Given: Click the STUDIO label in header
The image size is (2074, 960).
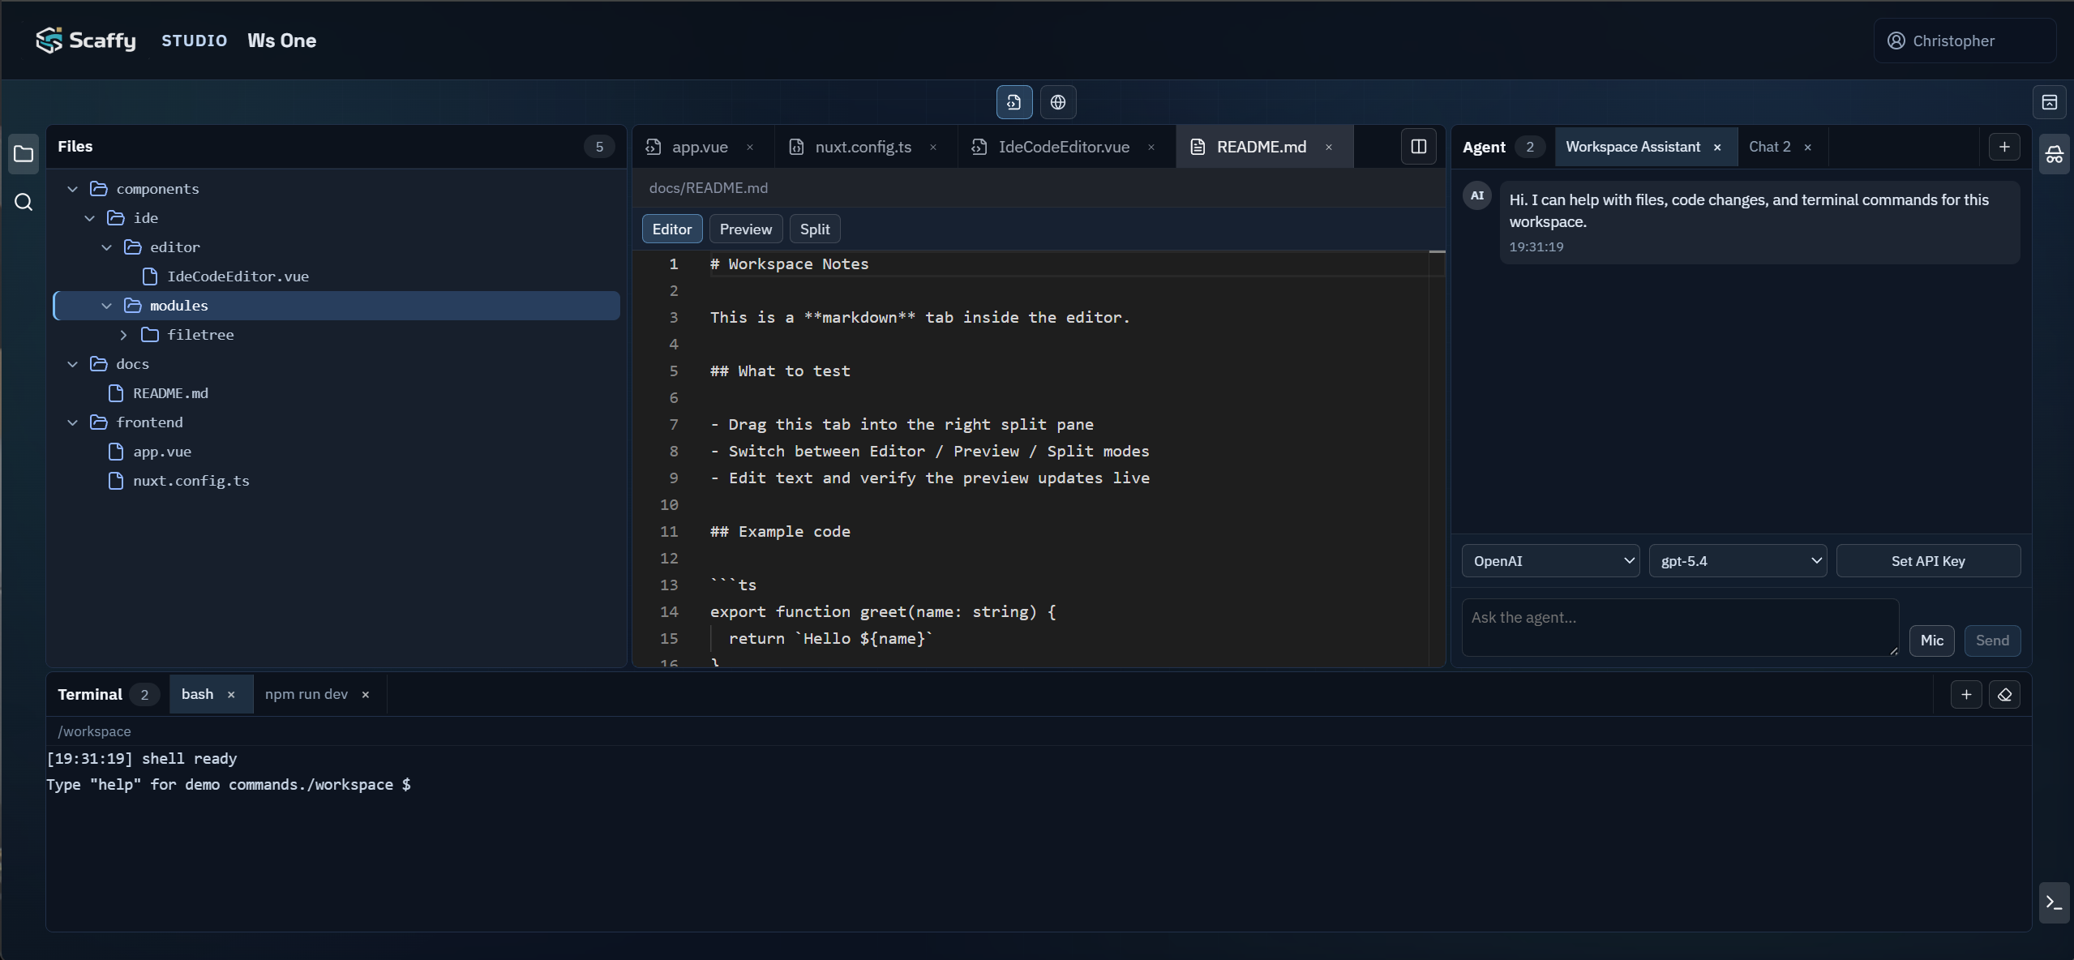Looking at the screenshot, I should point(195,41).
